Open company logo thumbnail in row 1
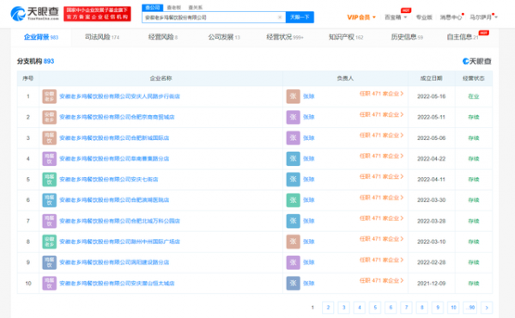Image resolution: width=515 pixels, height=318 pixels. [x=49, y=96]
